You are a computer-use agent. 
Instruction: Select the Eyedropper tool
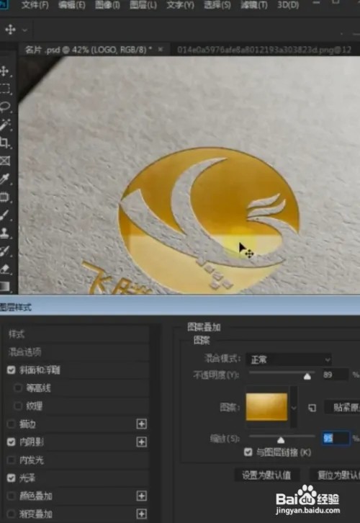(4, 179)
